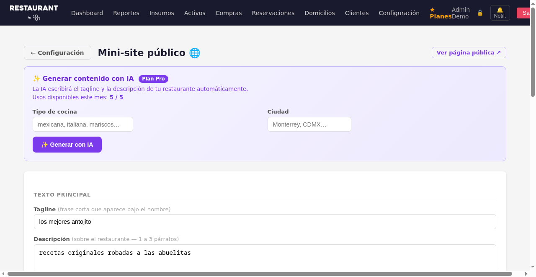Open the Dashboard menu item

(x=87, y=13)
